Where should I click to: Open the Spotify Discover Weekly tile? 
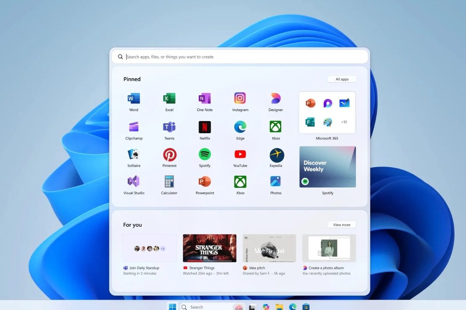[328, 167]
